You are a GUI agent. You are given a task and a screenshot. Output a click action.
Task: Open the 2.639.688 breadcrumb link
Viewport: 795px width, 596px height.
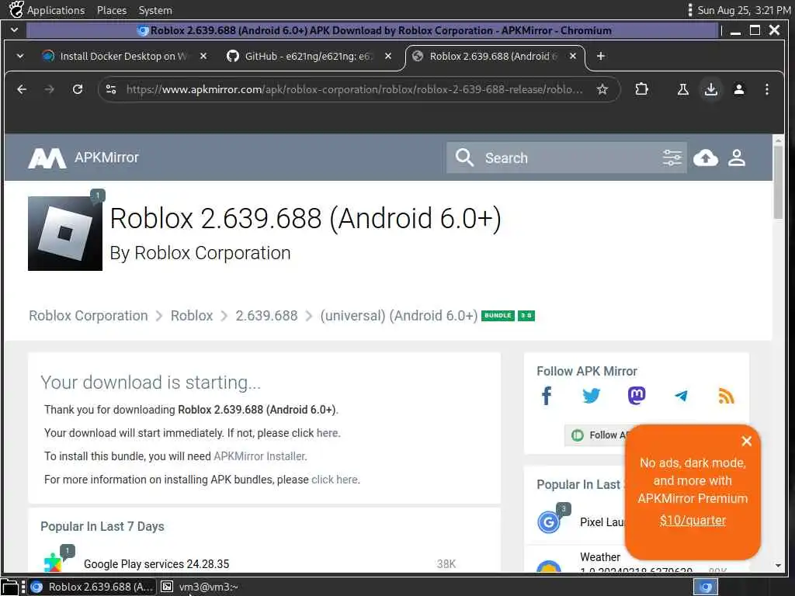[x=267, y=316]
